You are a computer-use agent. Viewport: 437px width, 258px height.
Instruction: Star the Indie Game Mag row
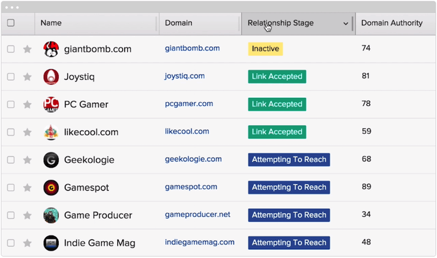27,243
